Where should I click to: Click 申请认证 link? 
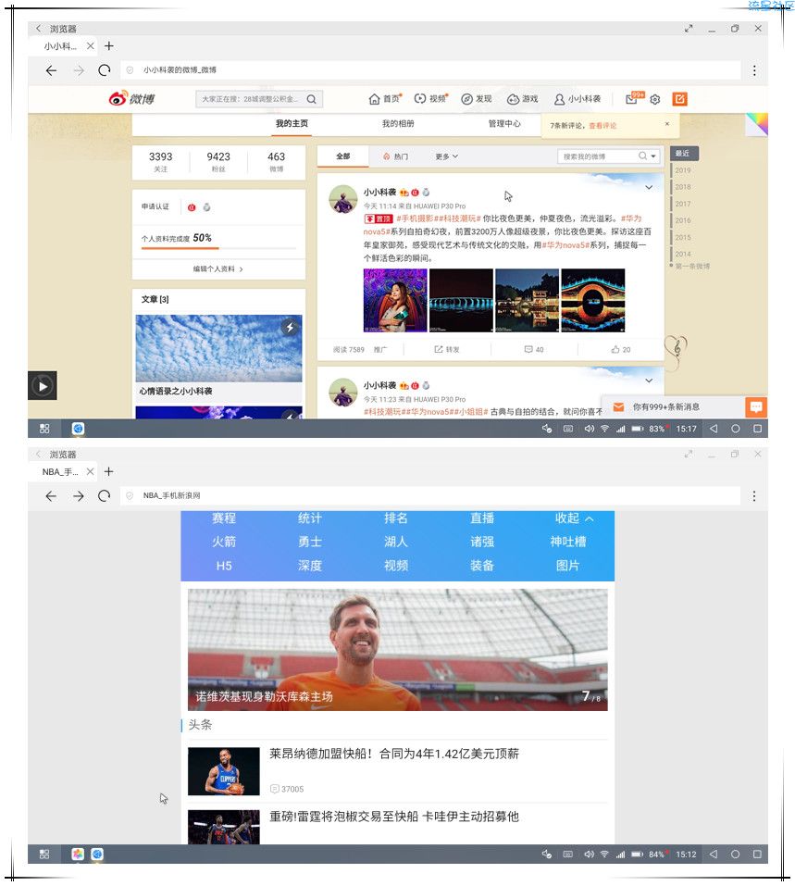pyautogui.click(x=155, y=206)
